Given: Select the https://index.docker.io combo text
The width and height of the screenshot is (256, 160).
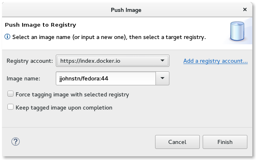Looking at the screenshot, I should 90,61.
